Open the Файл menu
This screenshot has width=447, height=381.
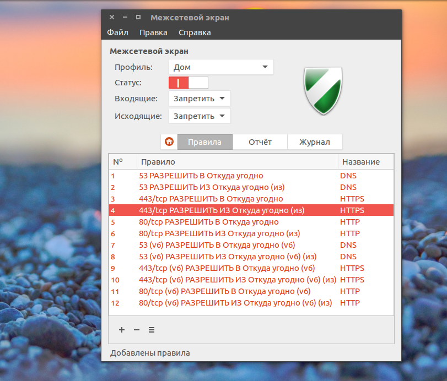tap(117, 32)
